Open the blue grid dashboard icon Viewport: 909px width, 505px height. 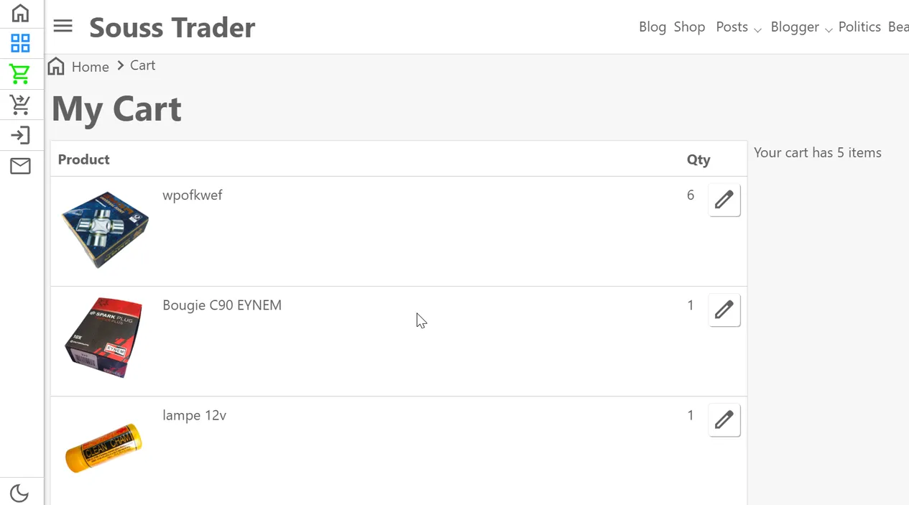[20, 43]
